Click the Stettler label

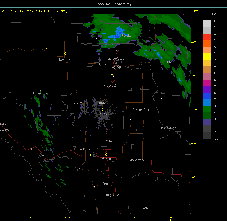[x=167, y=62]
